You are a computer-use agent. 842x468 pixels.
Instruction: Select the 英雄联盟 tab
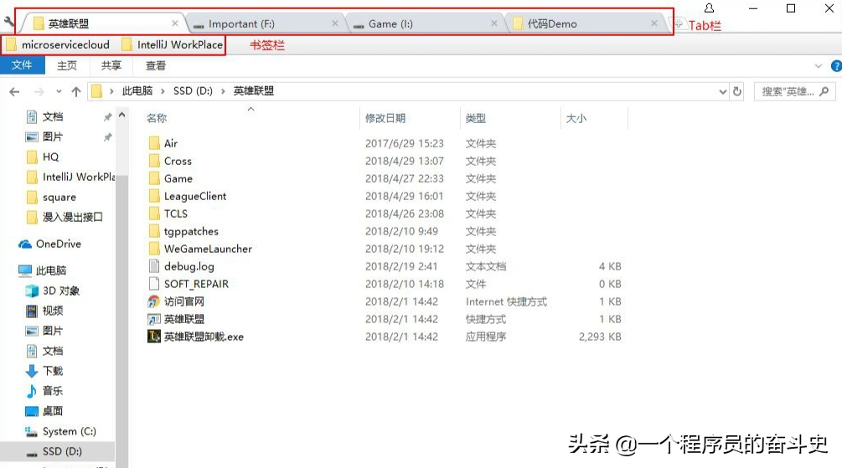(104, 23)
